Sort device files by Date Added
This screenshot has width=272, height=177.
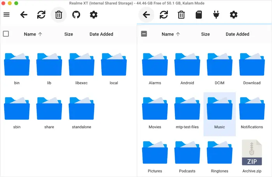(237, 34)
